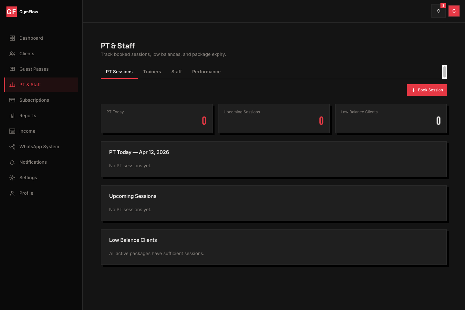The width and height of the screenshot is (465, 310).
Task: Open the user avatar G menu
Action: (454, 11)
